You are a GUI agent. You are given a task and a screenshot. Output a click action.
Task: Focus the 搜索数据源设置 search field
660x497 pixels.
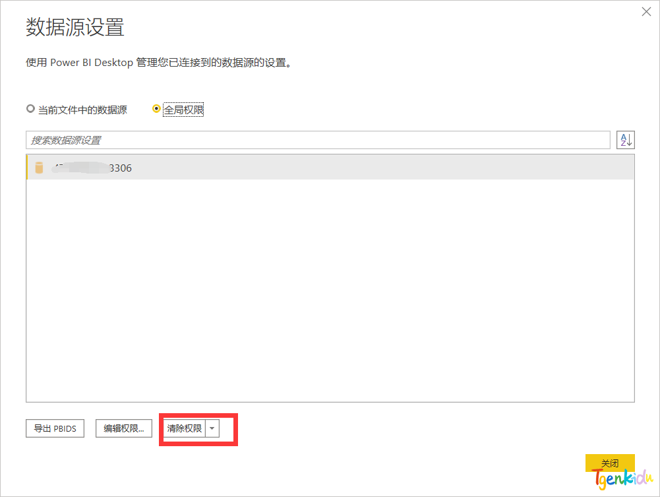[x=318, y=140]
